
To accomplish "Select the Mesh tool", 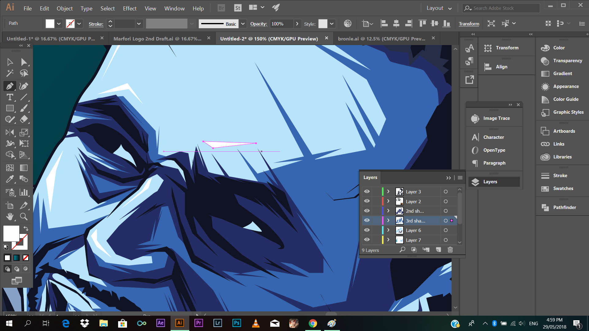I will click(x=10, y=168).
